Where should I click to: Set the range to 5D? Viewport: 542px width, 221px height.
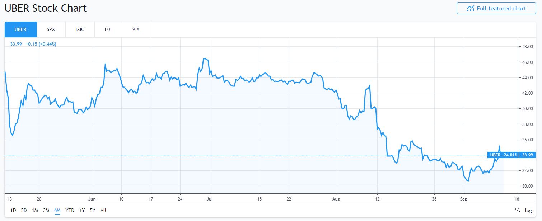tap(24, 210)
